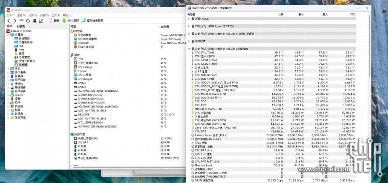388x183 pixels.
Task: Expand the 主板 tree node
Action: (x=8, y=69)
